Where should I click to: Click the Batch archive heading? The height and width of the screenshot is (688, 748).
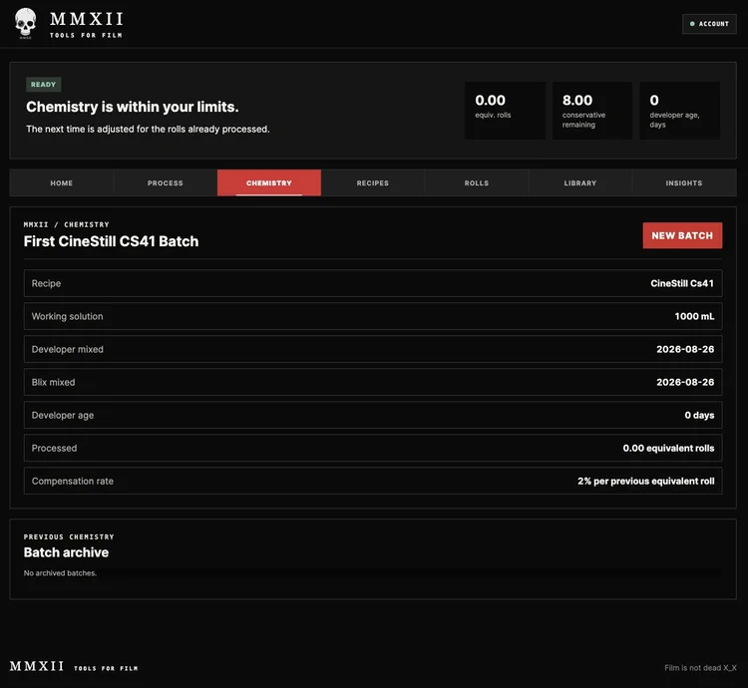[66, 552]
